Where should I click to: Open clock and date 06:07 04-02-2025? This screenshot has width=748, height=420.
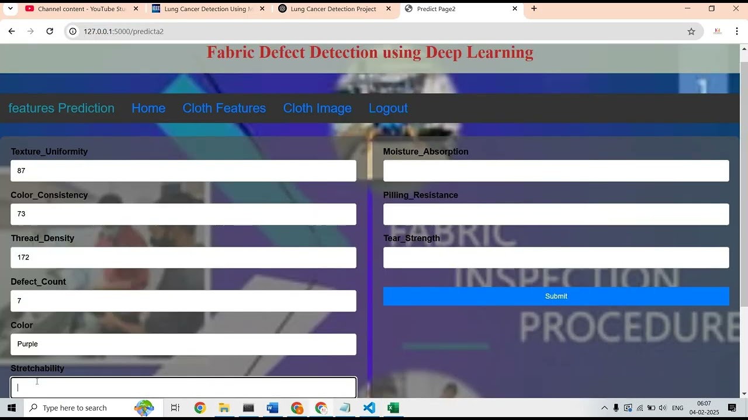[704, 408]
